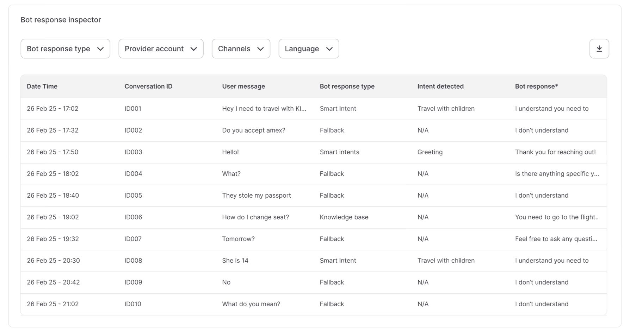Click the Intent detected column header

tap(440, 86)
